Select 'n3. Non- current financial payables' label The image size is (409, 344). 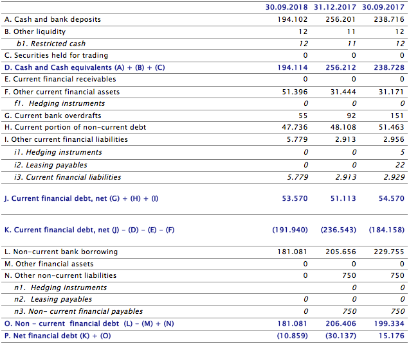78,311
